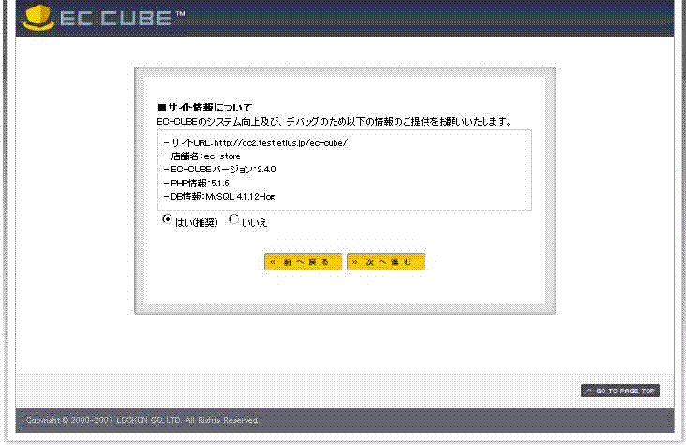Click the EC-CUBEバージョン:2.4.0 line
The width and height of the screenshot is (686, 445).
coord(219,170)
